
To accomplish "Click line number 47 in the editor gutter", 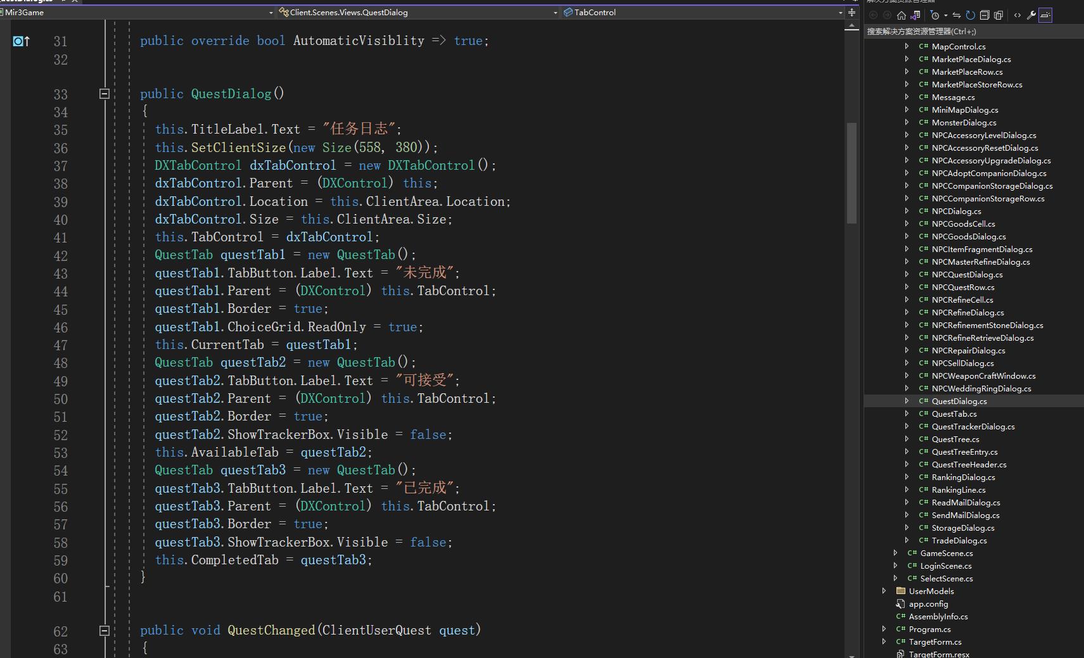I will tap(60, 346).
